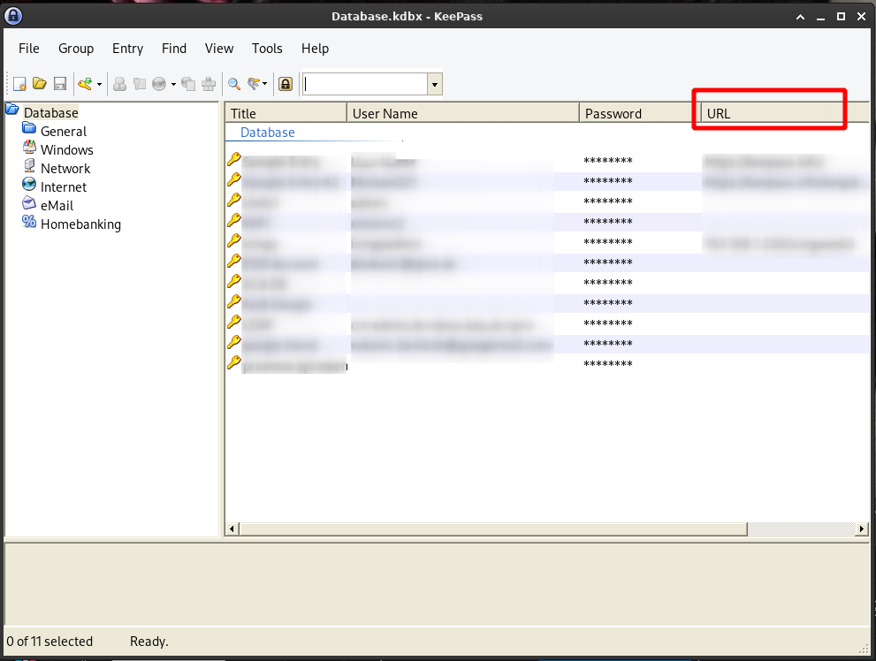Open the Group menu

pos(76,49)
